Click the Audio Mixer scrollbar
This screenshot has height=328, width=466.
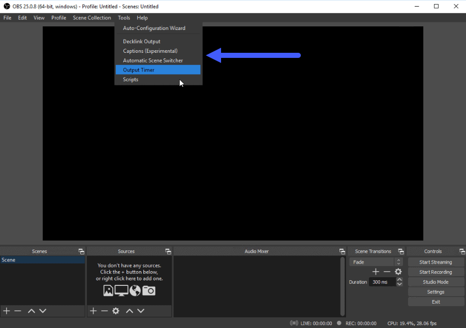(343, 286)
